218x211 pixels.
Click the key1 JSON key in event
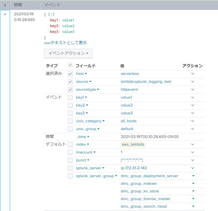click(x=54, y=20)
